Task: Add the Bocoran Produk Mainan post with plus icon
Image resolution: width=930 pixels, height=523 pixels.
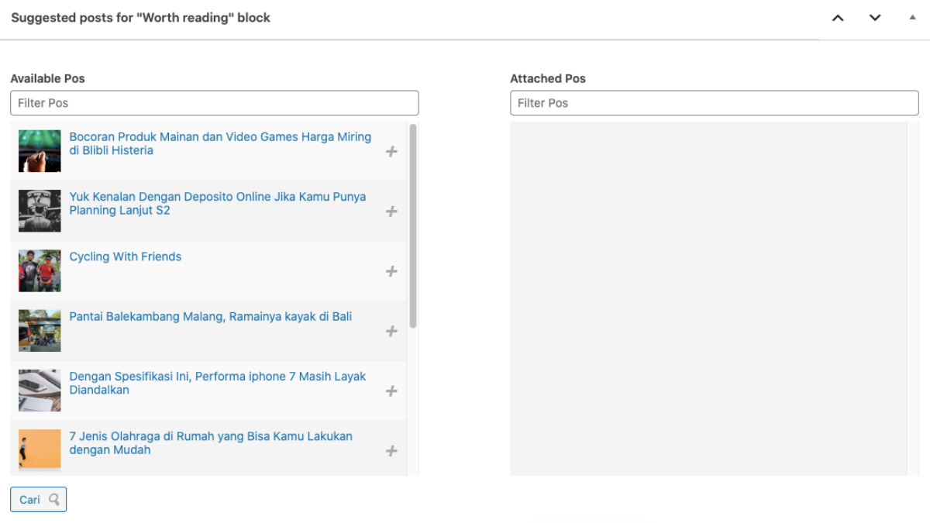Action: 391,152
